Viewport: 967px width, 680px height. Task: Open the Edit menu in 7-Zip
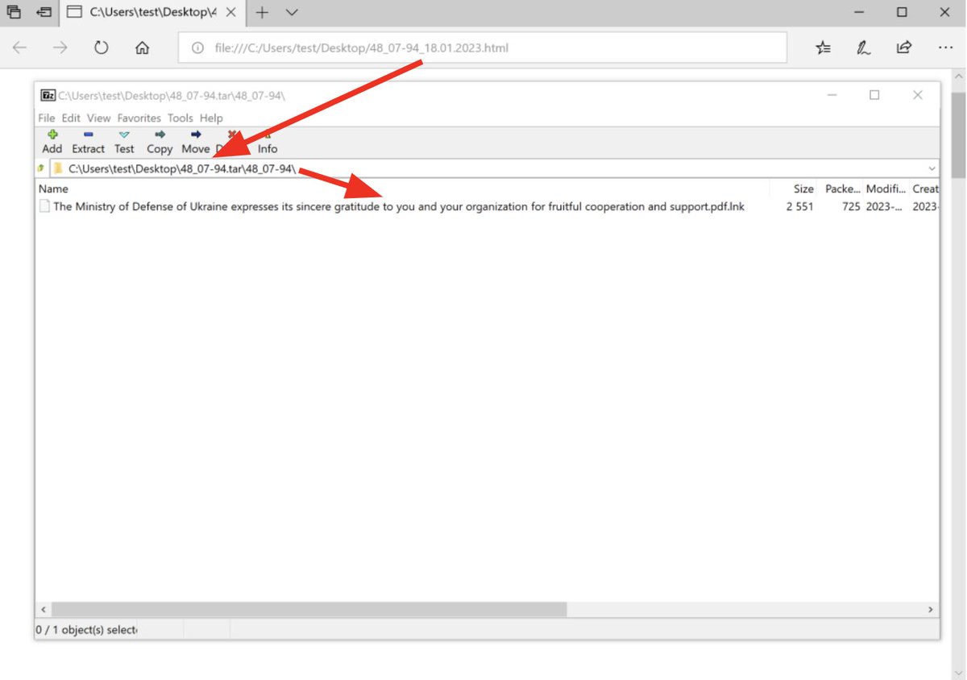71,118
